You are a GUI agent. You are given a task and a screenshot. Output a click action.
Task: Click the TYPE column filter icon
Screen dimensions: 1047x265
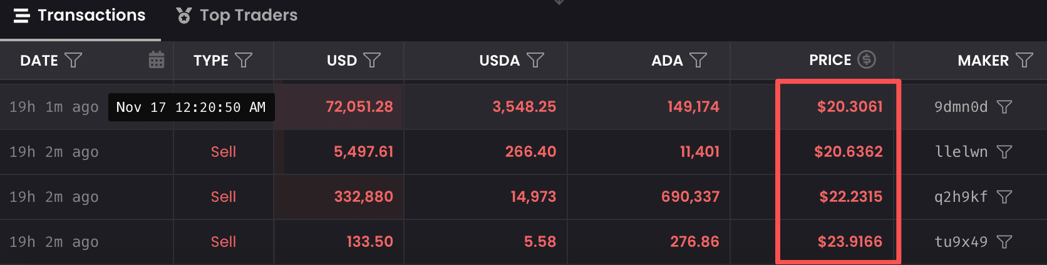pos(244,60)
